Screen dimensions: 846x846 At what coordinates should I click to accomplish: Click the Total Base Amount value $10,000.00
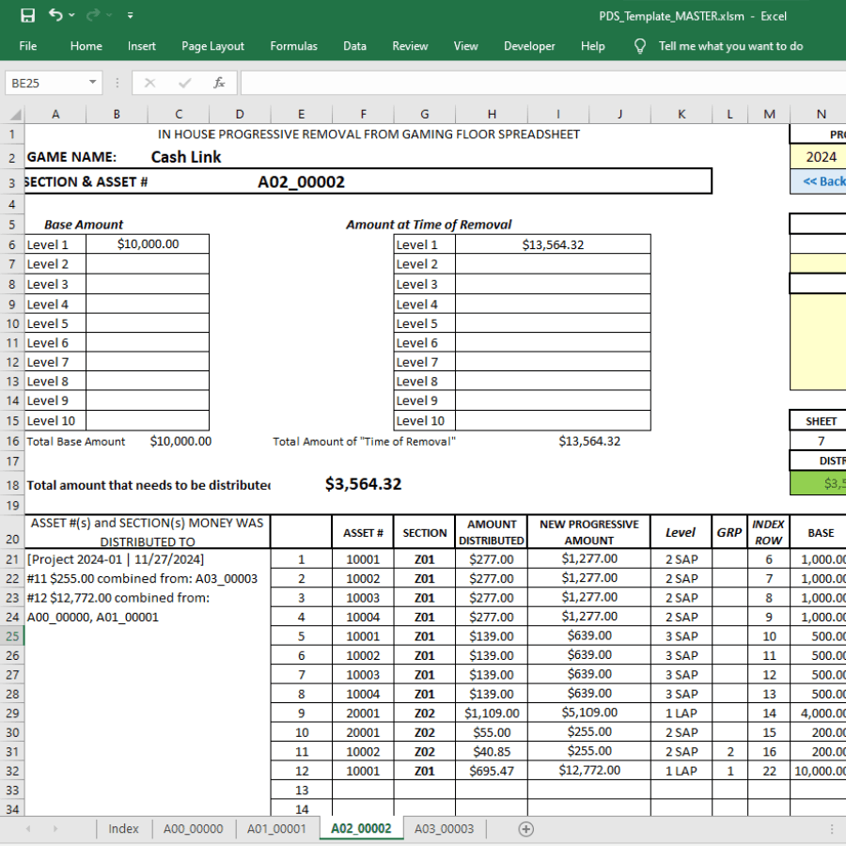pyautogui.click(x=180, y=442)
